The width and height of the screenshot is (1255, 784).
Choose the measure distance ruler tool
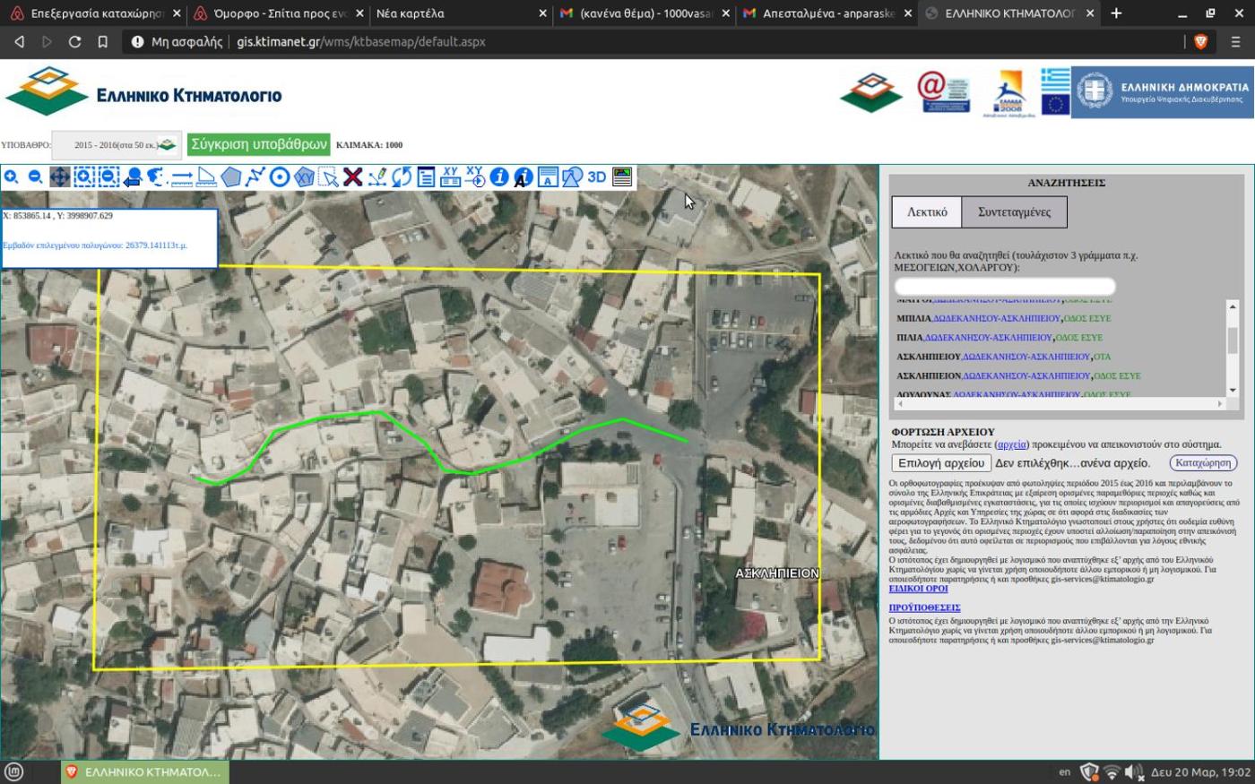[x=182, y=177]
